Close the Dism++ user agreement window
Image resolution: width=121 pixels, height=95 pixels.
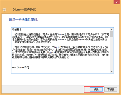117,2
